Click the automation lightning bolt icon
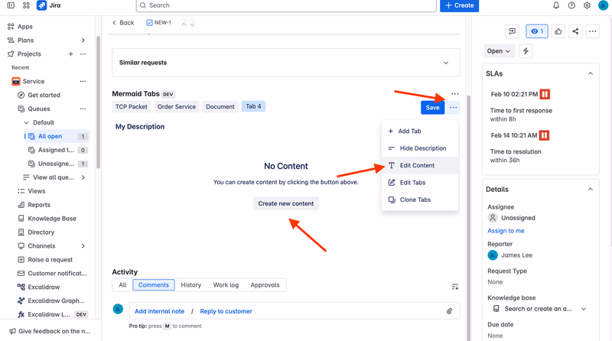 [x=526, y=51]
